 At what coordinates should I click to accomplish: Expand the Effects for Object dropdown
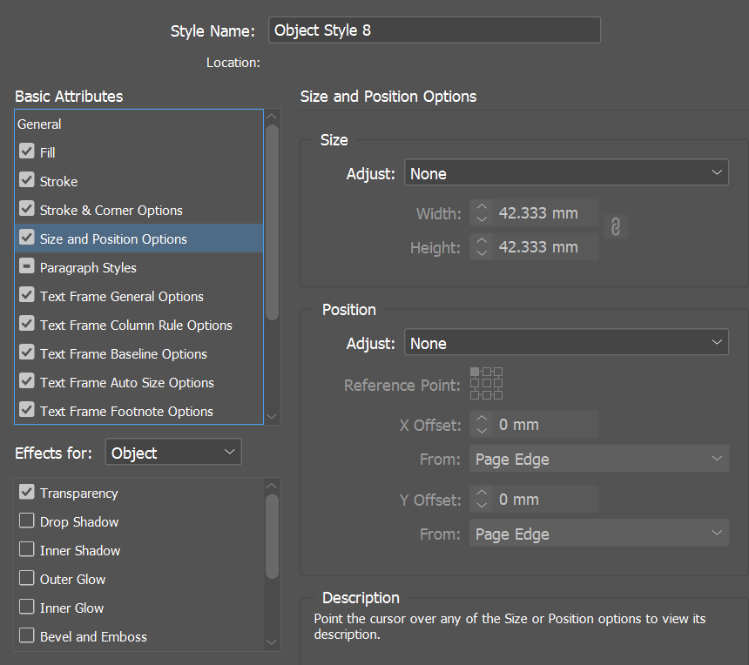click(x=173, y=453)
